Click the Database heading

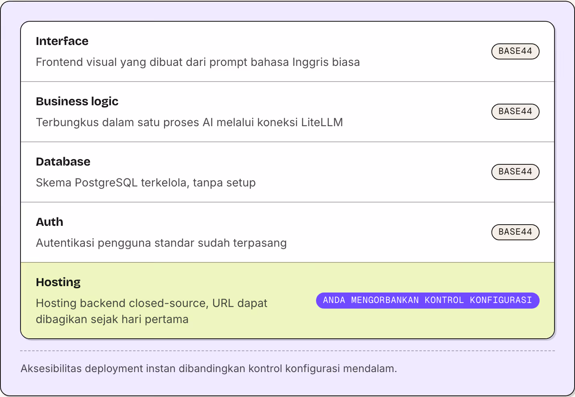click(x=63, y=162)
